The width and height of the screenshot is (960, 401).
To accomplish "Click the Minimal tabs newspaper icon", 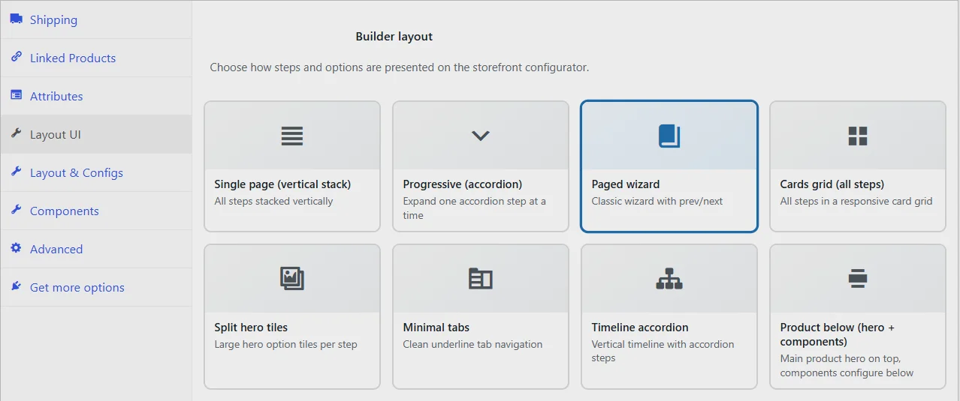I will coord(481,279).
